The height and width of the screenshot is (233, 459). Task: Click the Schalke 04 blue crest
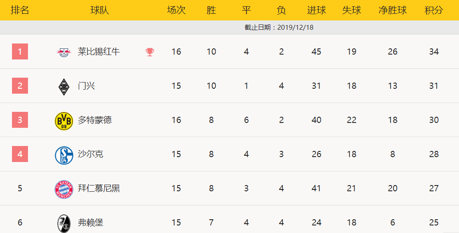pyautogui.click(x=64, y=155)
